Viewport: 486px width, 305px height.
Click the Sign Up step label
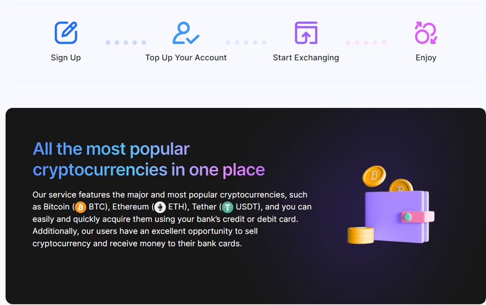pos(66,58)
